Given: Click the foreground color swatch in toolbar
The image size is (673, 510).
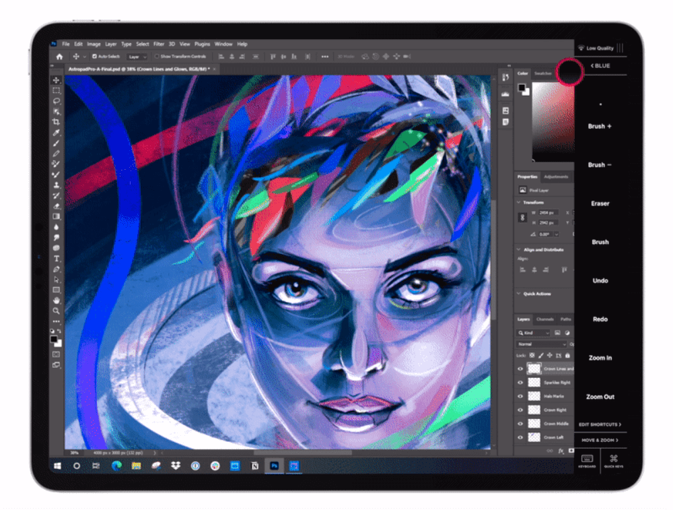Looking at the screenshot, I should coord(54,340).
